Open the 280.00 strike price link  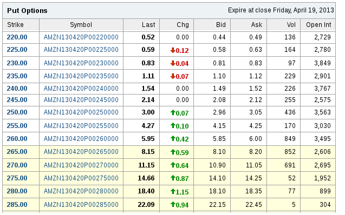click(x=17, y=191)
